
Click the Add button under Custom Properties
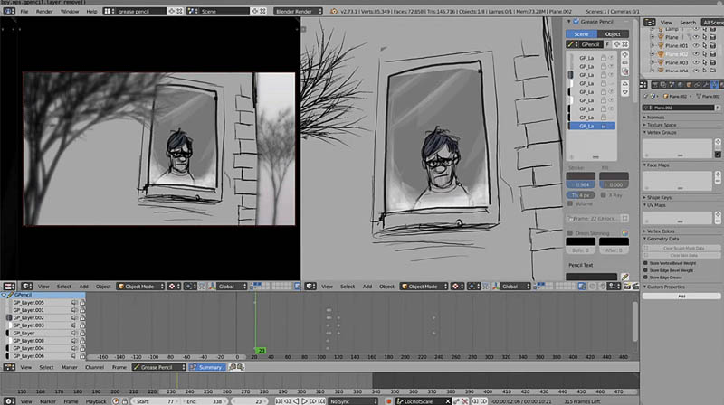[681, 296]
